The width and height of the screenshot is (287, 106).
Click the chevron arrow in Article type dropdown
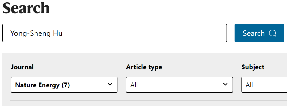tap(225, 84)
